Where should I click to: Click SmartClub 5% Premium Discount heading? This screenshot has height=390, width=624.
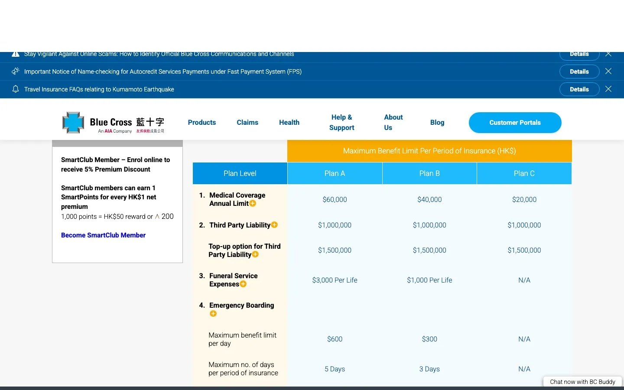click(x=116, y=165)
